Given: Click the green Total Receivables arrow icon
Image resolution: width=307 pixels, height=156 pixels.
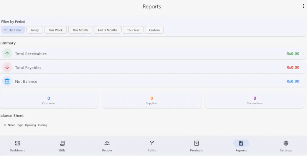Looking at the screenshot, I should coord(7,53).
